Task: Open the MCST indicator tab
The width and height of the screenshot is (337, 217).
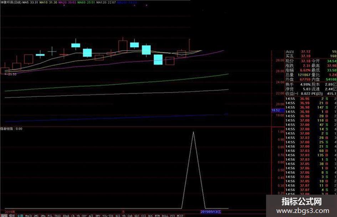Action: pos(180,216)
